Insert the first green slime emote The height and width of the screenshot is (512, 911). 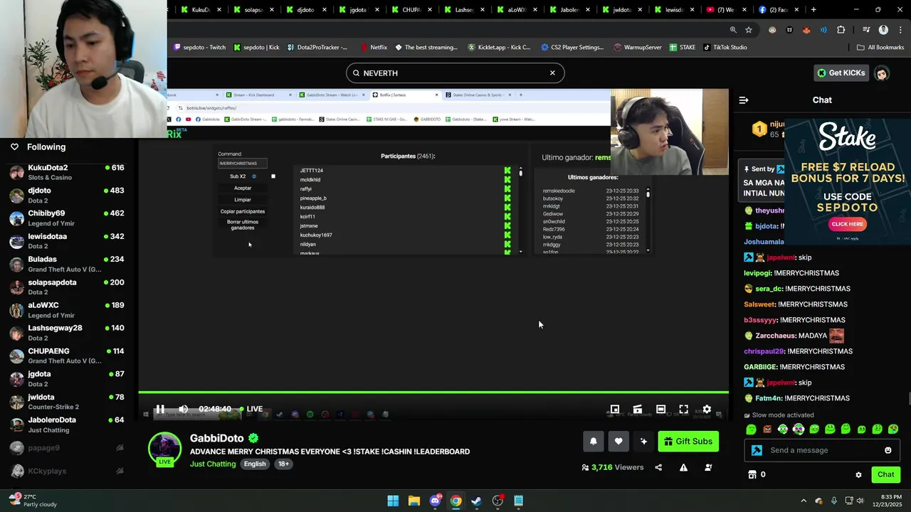point(751,429)
